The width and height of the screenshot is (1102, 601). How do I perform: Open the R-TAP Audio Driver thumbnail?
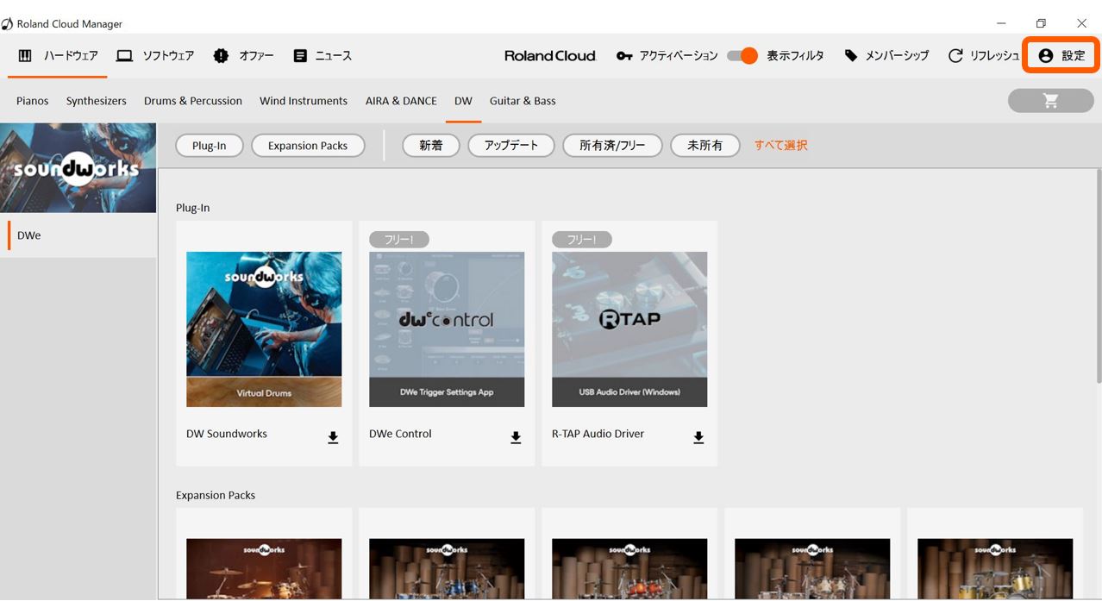click(629, 329)
